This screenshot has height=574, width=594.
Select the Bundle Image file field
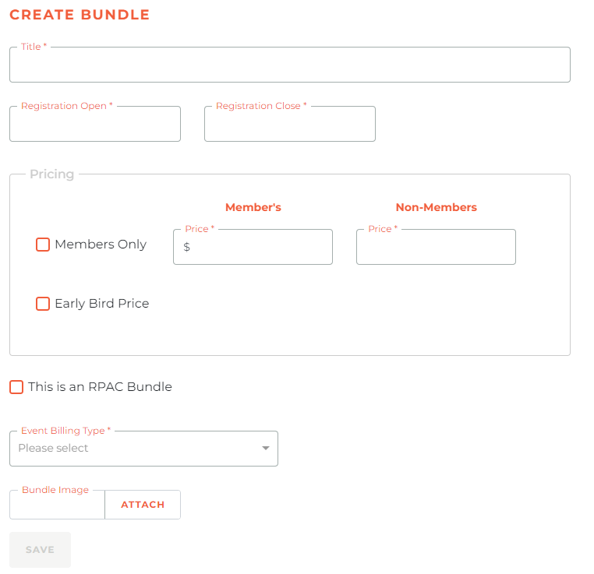pos(57,505)
